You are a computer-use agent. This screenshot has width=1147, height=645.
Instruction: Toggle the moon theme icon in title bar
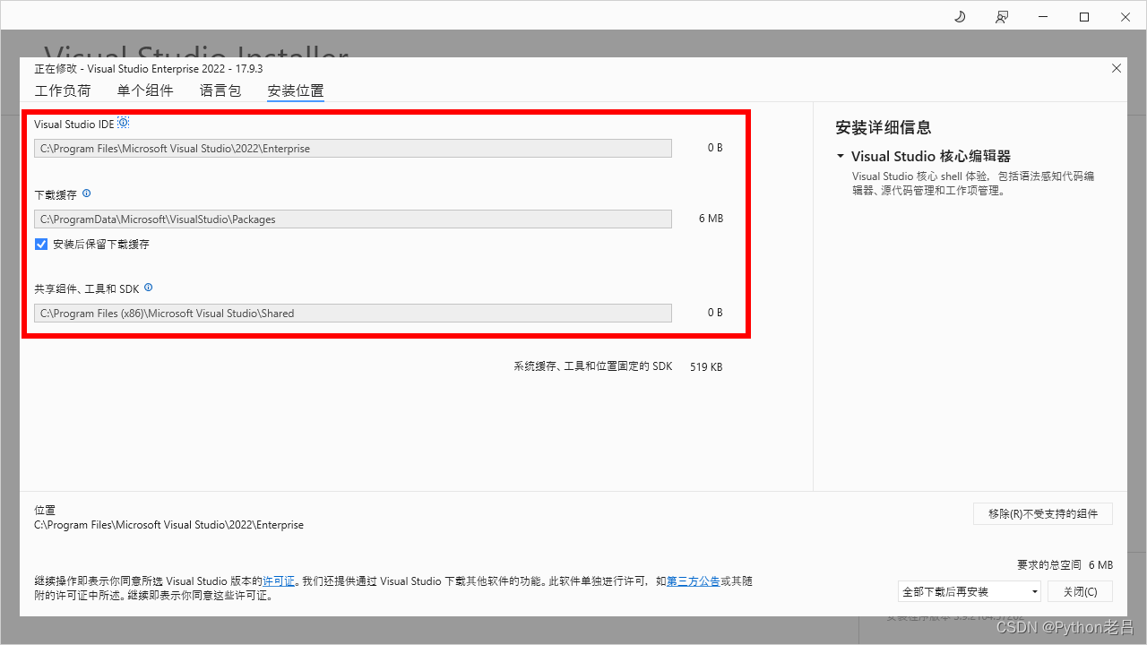pos(960,16)
